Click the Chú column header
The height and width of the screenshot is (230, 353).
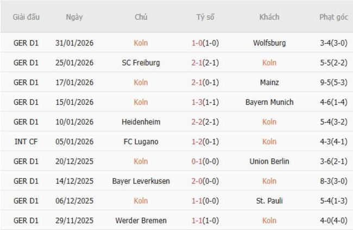(141, 17)
